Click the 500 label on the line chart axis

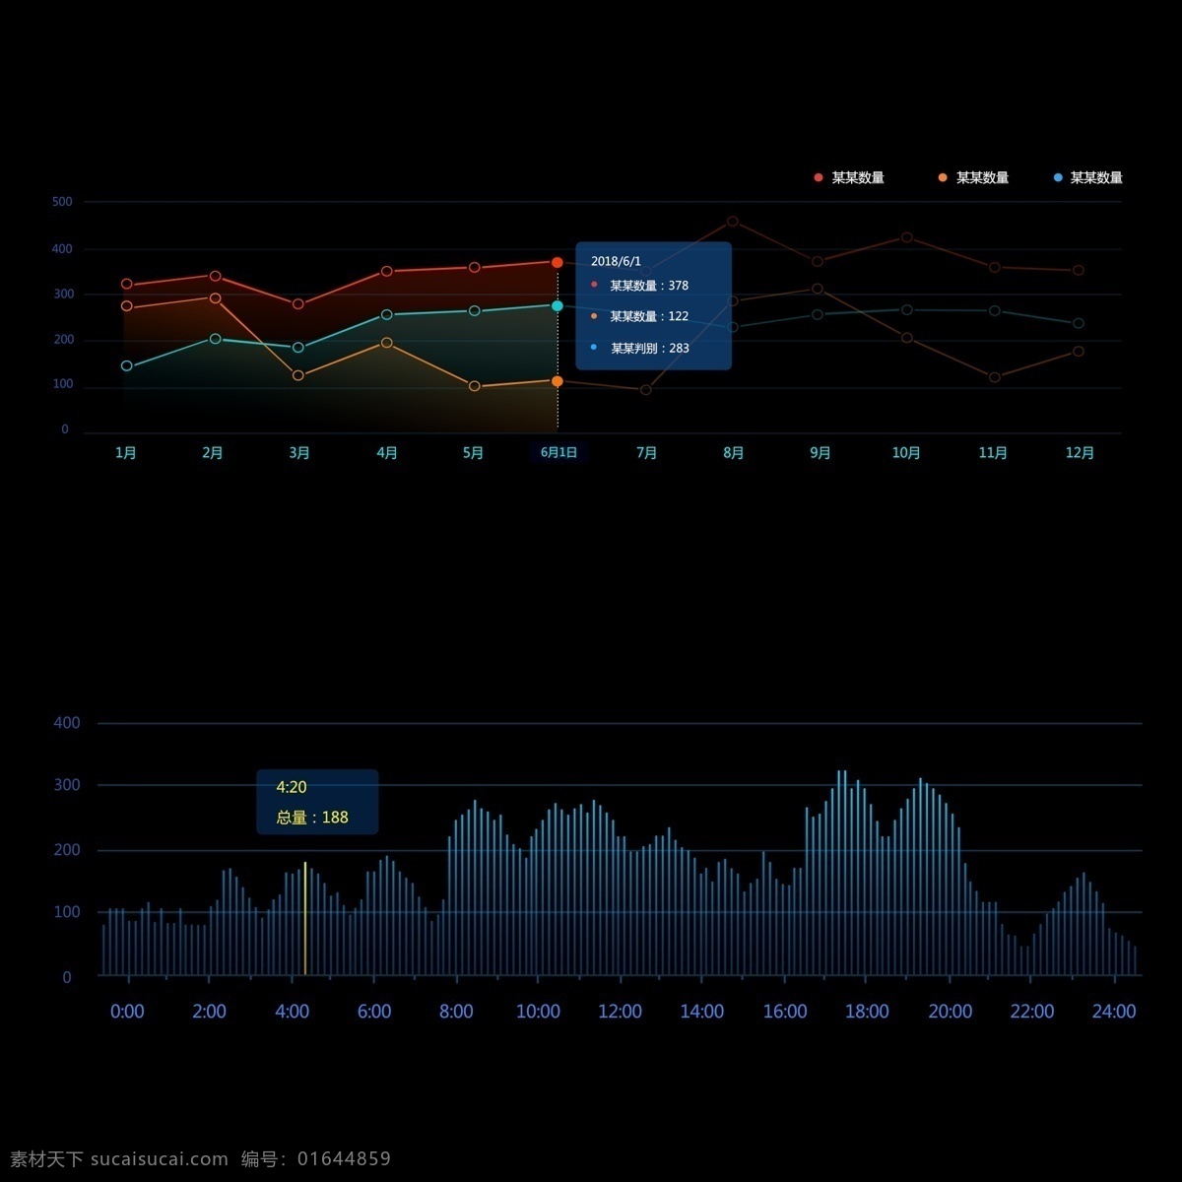(x=62, y=202)
